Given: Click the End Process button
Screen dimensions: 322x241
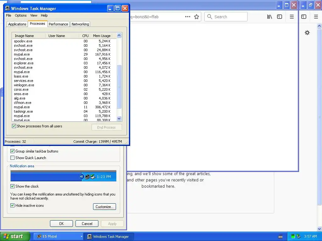Looking at the screenshot, I should (x=106, y=127).
